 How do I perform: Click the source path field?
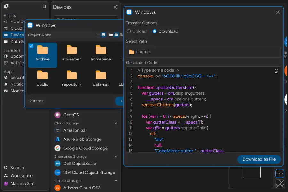point(203,52)
